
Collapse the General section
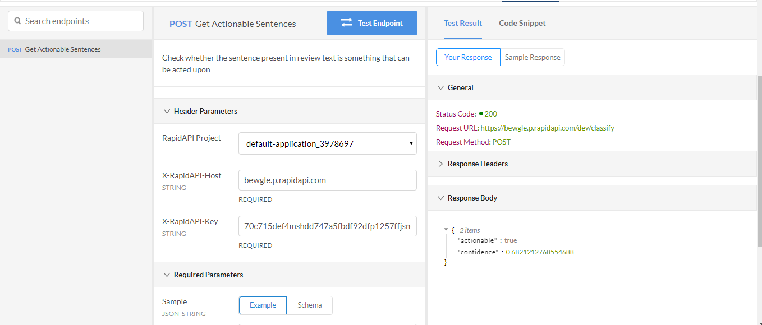pyautogui.click(x=440, y=87)
